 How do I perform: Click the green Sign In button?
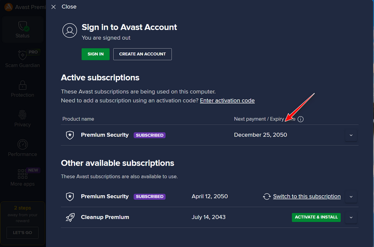click(x=95, y=54)
